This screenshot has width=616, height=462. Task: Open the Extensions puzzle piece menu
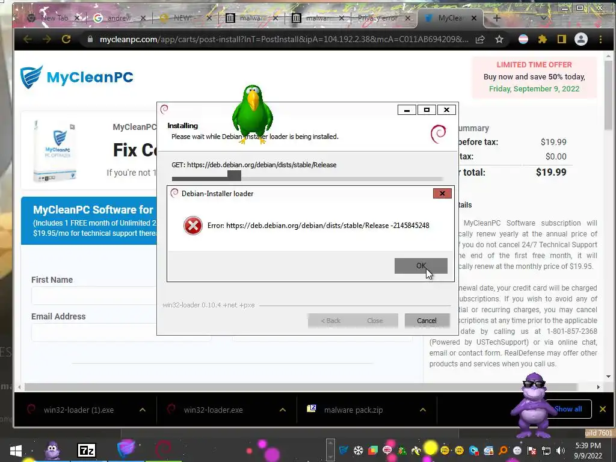click(x=543, y=39)
